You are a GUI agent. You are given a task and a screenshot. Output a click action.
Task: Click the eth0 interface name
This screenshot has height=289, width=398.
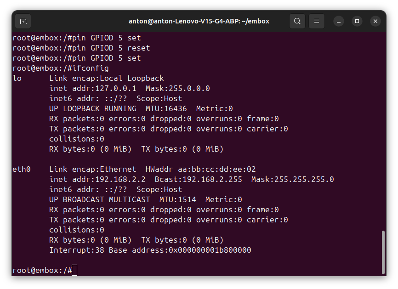22,170
